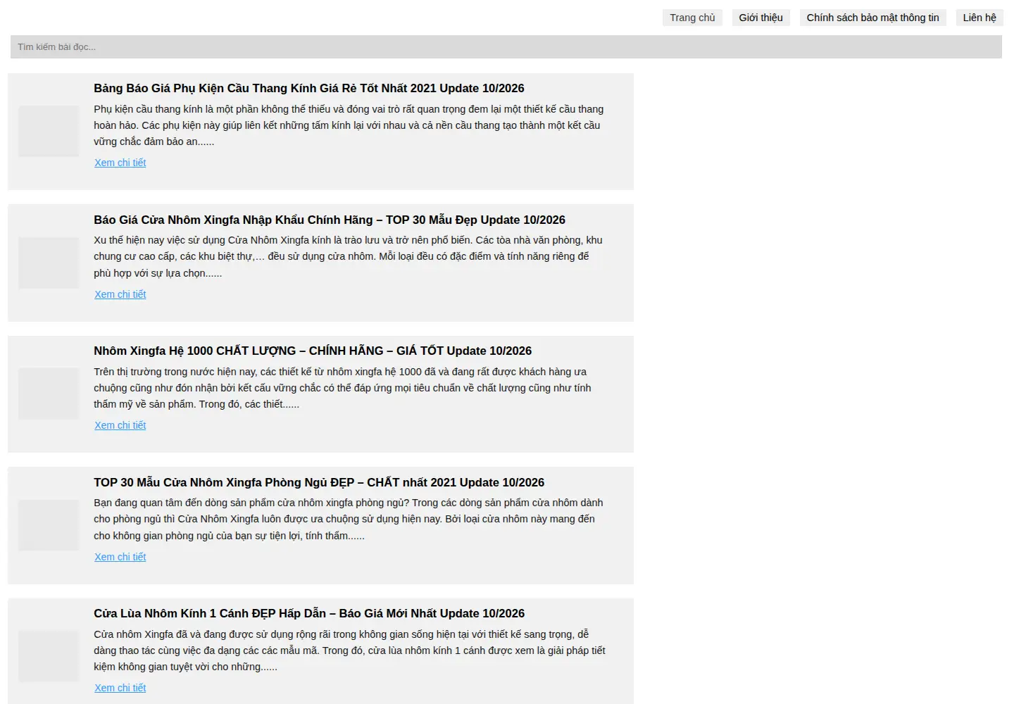Select thumbnail of Cửa Lùa Nhôm Kính article
1014x704 pixels.
[x=49, y=656]
